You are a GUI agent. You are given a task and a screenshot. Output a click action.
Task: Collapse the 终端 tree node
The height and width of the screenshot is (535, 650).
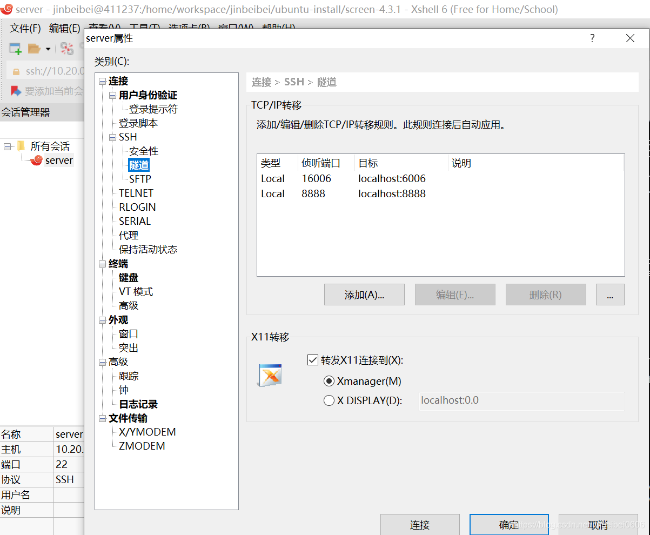(x=103, y=264)
